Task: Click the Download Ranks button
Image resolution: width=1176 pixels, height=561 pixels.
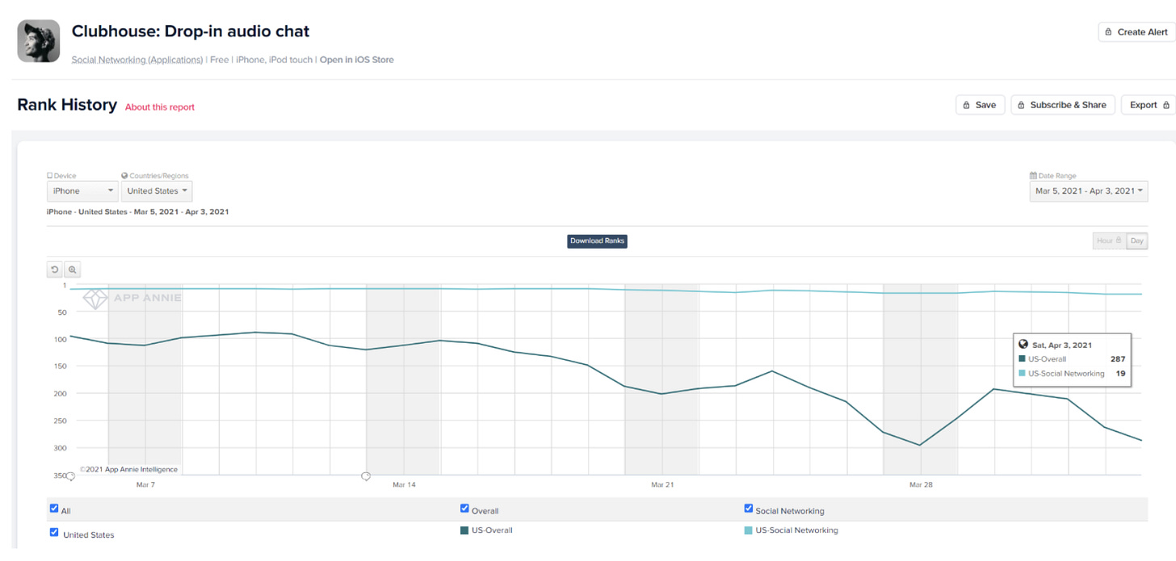Action: 597,241
